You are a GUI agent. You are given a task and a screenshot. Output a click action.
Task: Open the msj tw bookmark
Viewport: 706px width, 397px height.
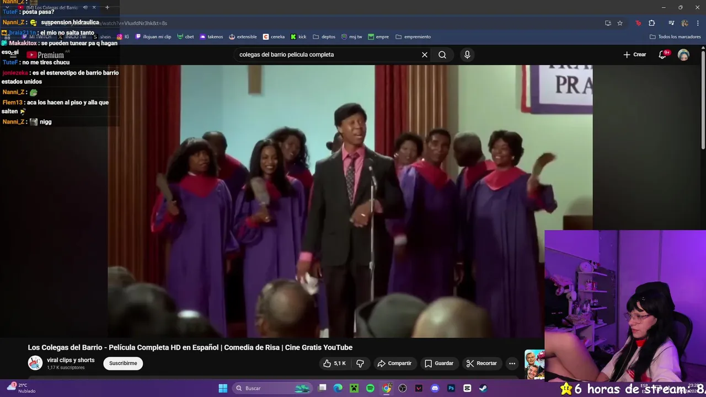tap(352, 37)
